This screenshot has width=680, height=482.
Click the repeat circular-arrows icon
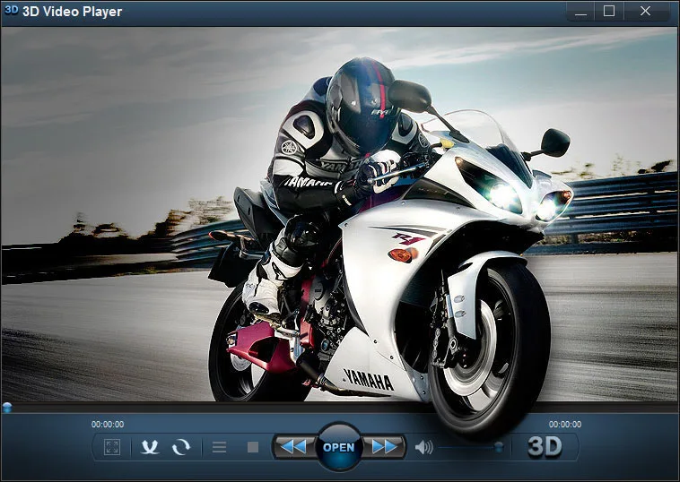click(181, 447)
